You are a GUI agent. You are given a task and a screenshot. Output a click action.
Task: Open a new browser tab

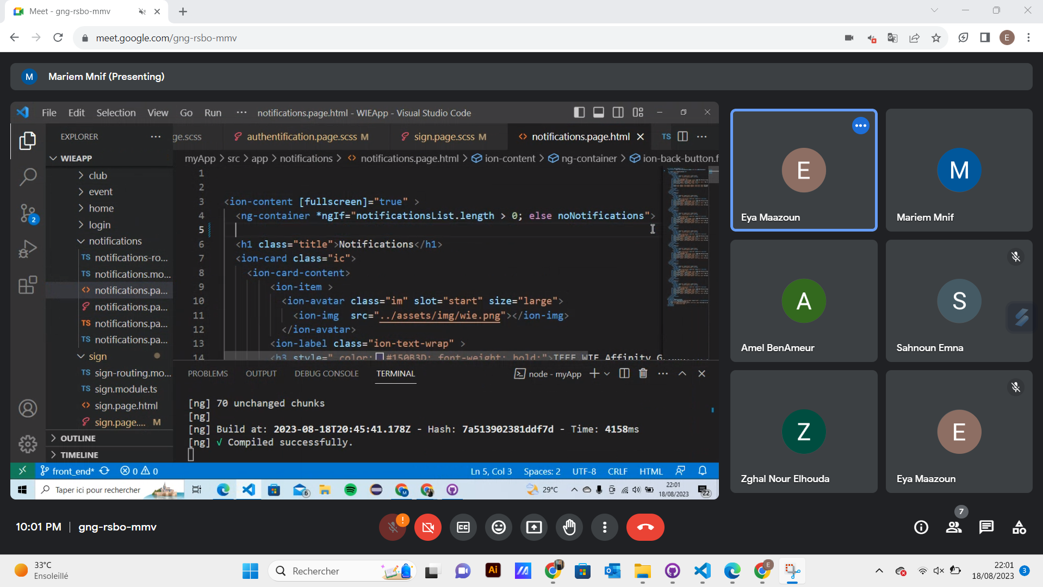point(183,11)
